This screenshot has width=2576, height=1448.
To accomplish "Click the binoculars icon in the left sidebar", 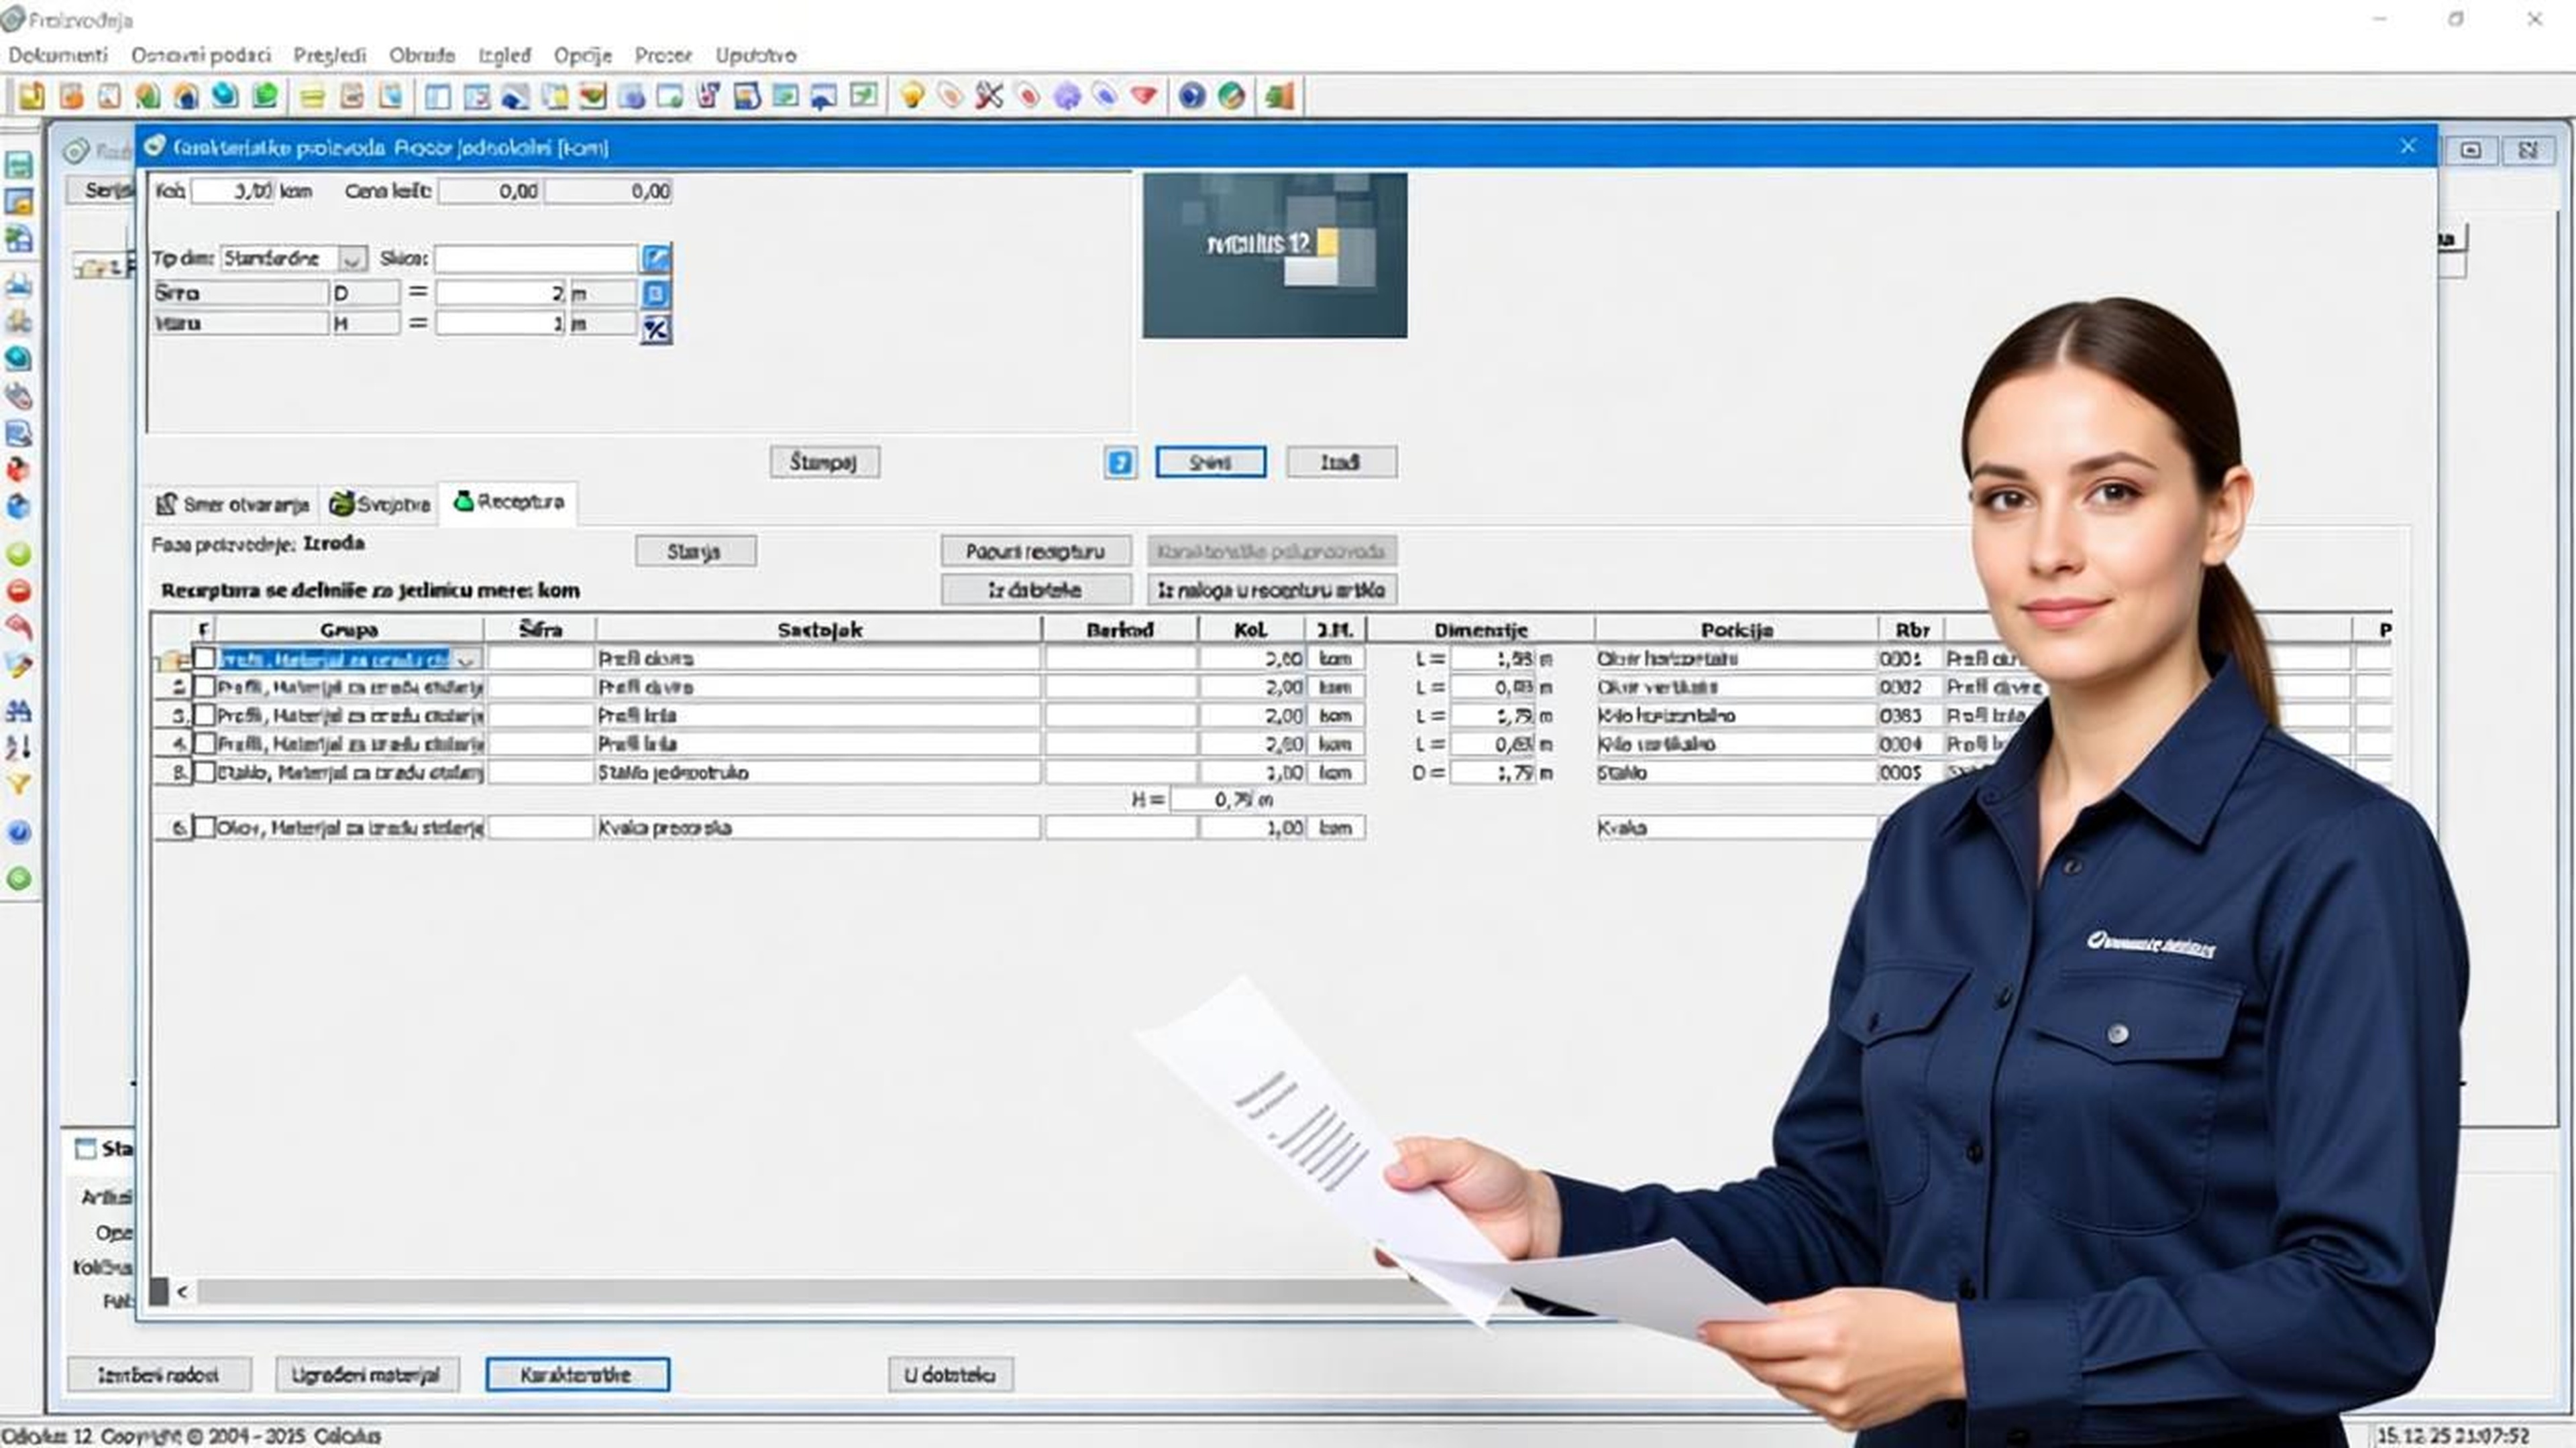I will (x=19, y=711).
